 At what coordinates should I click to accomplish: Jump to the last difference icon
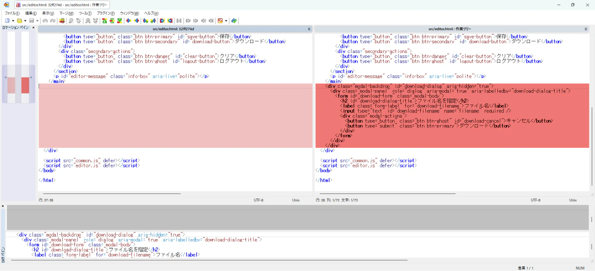coord(120,21)
